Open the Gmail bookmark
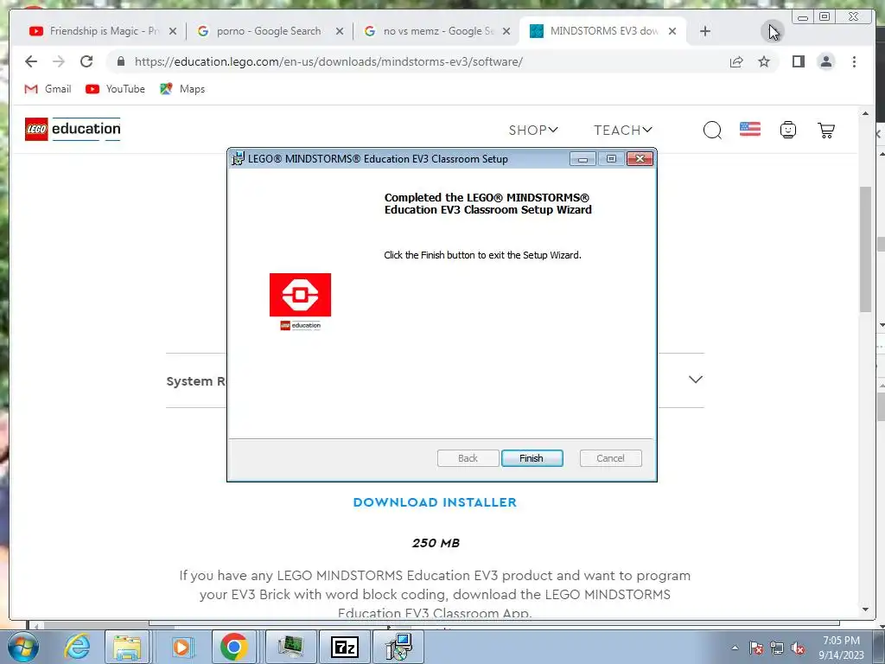Screen dimensions: 885x664 tap(48, 89)
